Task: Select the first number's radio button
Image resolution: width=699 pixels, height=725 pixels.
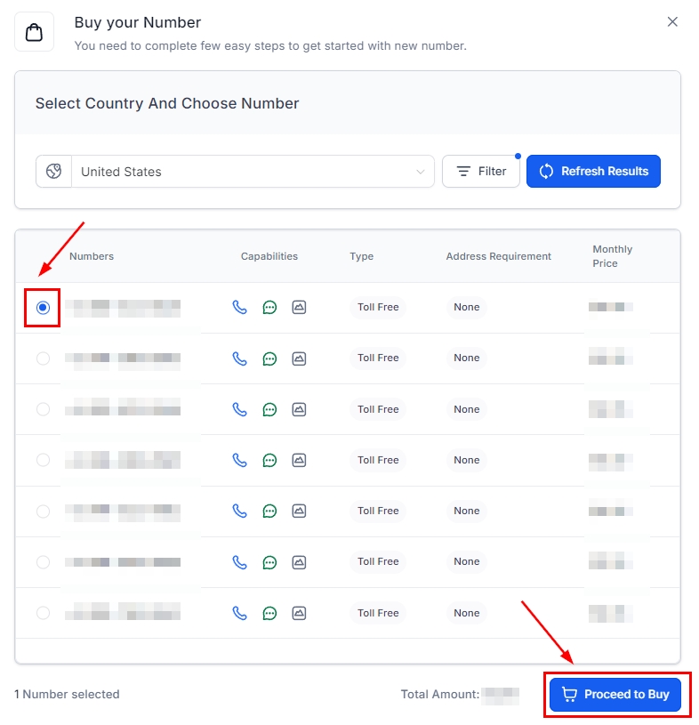Action: tap(43, 308)
